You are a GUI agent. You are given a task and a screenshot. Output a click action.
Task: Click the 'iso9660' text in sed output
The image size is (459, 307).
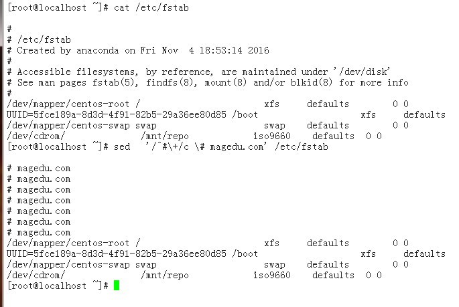(272, 275)
